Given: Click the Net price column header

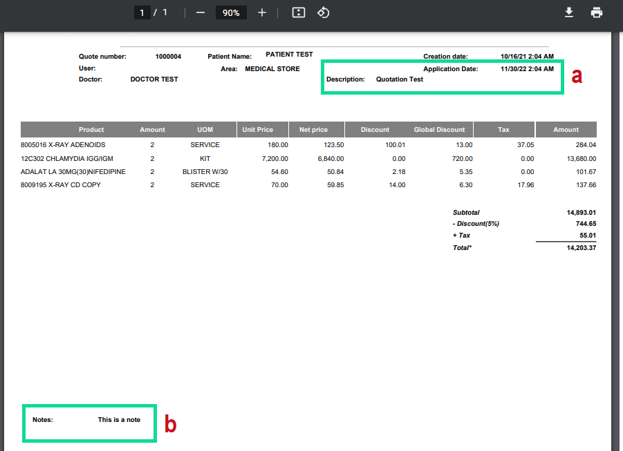Looking at the screenshot, I should click(x=313, y=130).
